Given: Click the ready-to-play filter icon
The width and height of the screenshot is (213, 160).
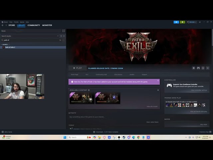Looking at the screenshot, I should click(x=64, y=36).
